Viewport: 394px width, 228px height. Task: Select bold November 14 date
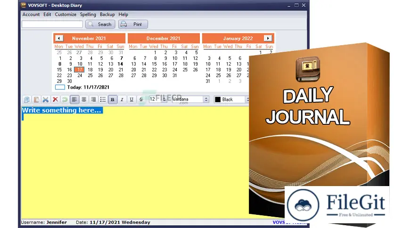tap(120, 64)
